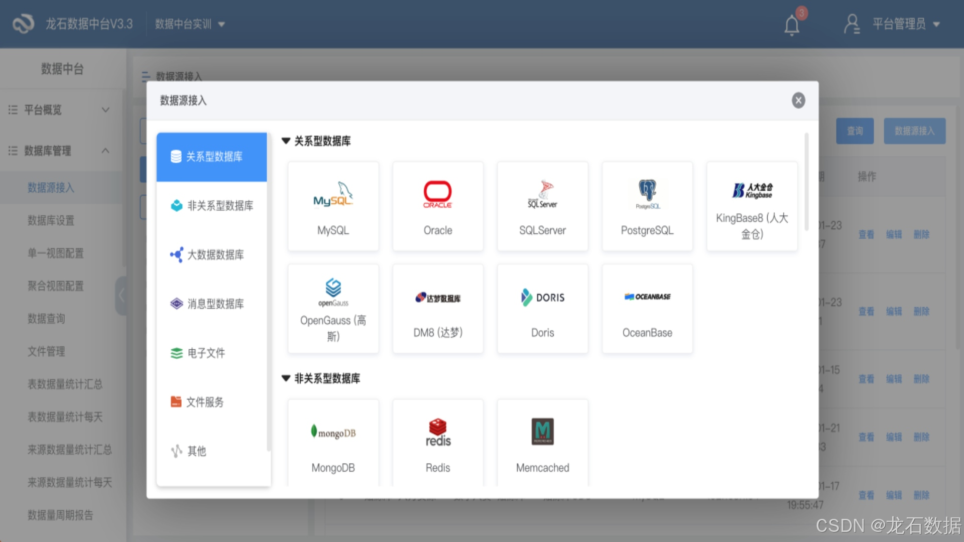Expand the 平台管理员 user menu
The width and height of the screenshot is (964, 542).
[899, 24]
